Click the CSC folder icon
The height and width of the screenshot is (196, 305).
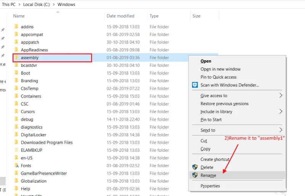(x=16, y=104)
